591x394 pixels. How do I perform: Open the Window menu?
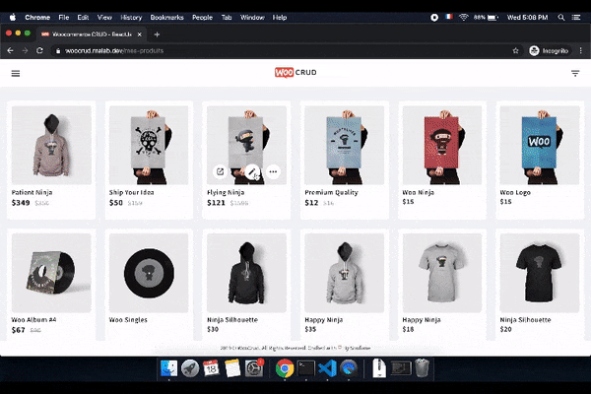(252, 18)
